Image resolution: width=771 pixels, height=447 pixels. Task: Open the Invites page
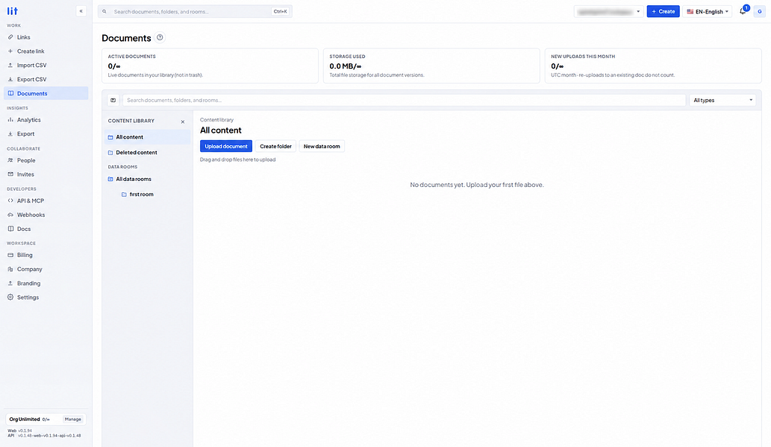46,174
